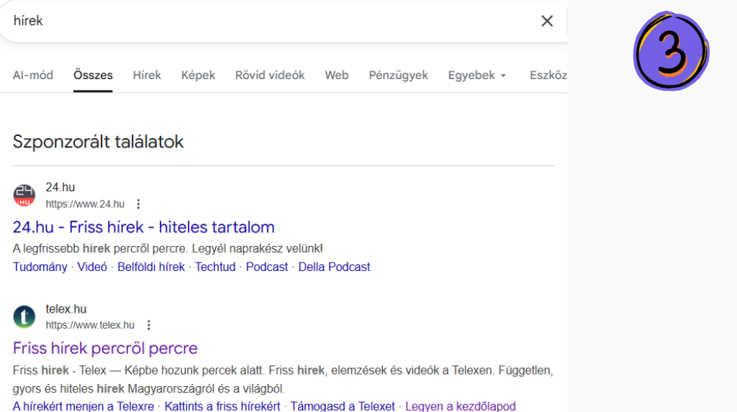737x412 pixels.
Task: Open the Della Podcast sitelink
Action: [x=334, y=267]
